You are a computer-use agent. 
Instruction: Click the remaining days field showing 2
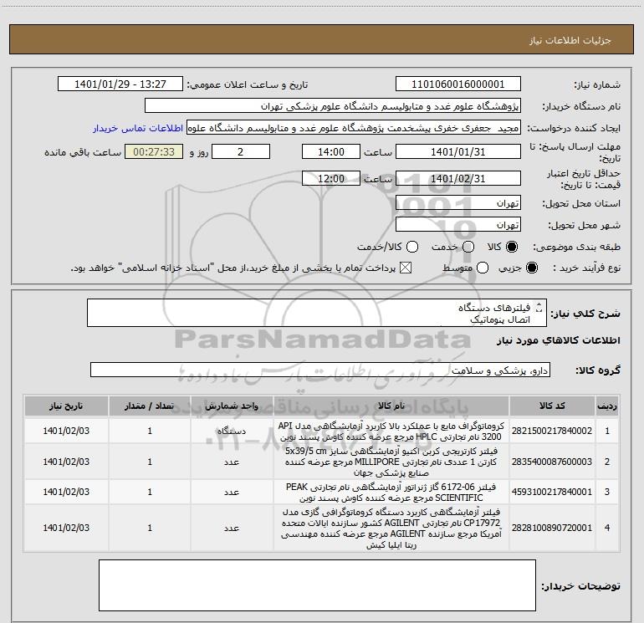(x=241, y=151)
